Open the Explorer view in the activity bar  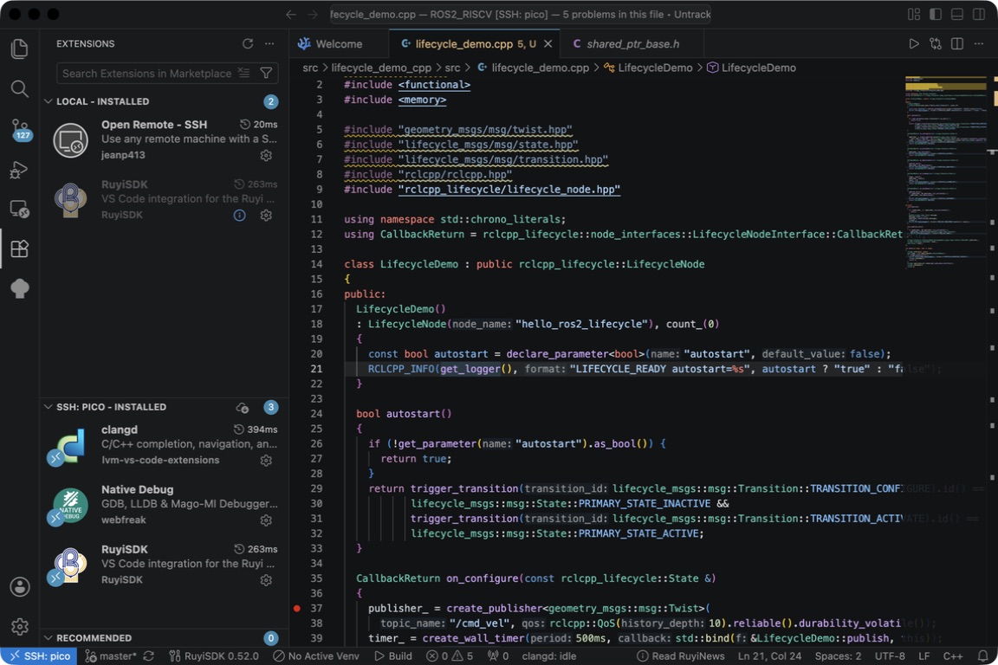click(20, 49)
